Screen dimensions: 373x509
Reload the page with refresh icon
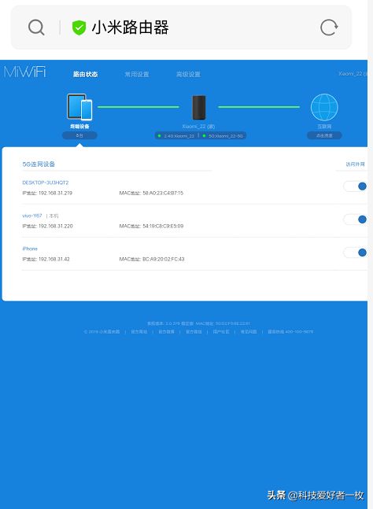point(329,28)
